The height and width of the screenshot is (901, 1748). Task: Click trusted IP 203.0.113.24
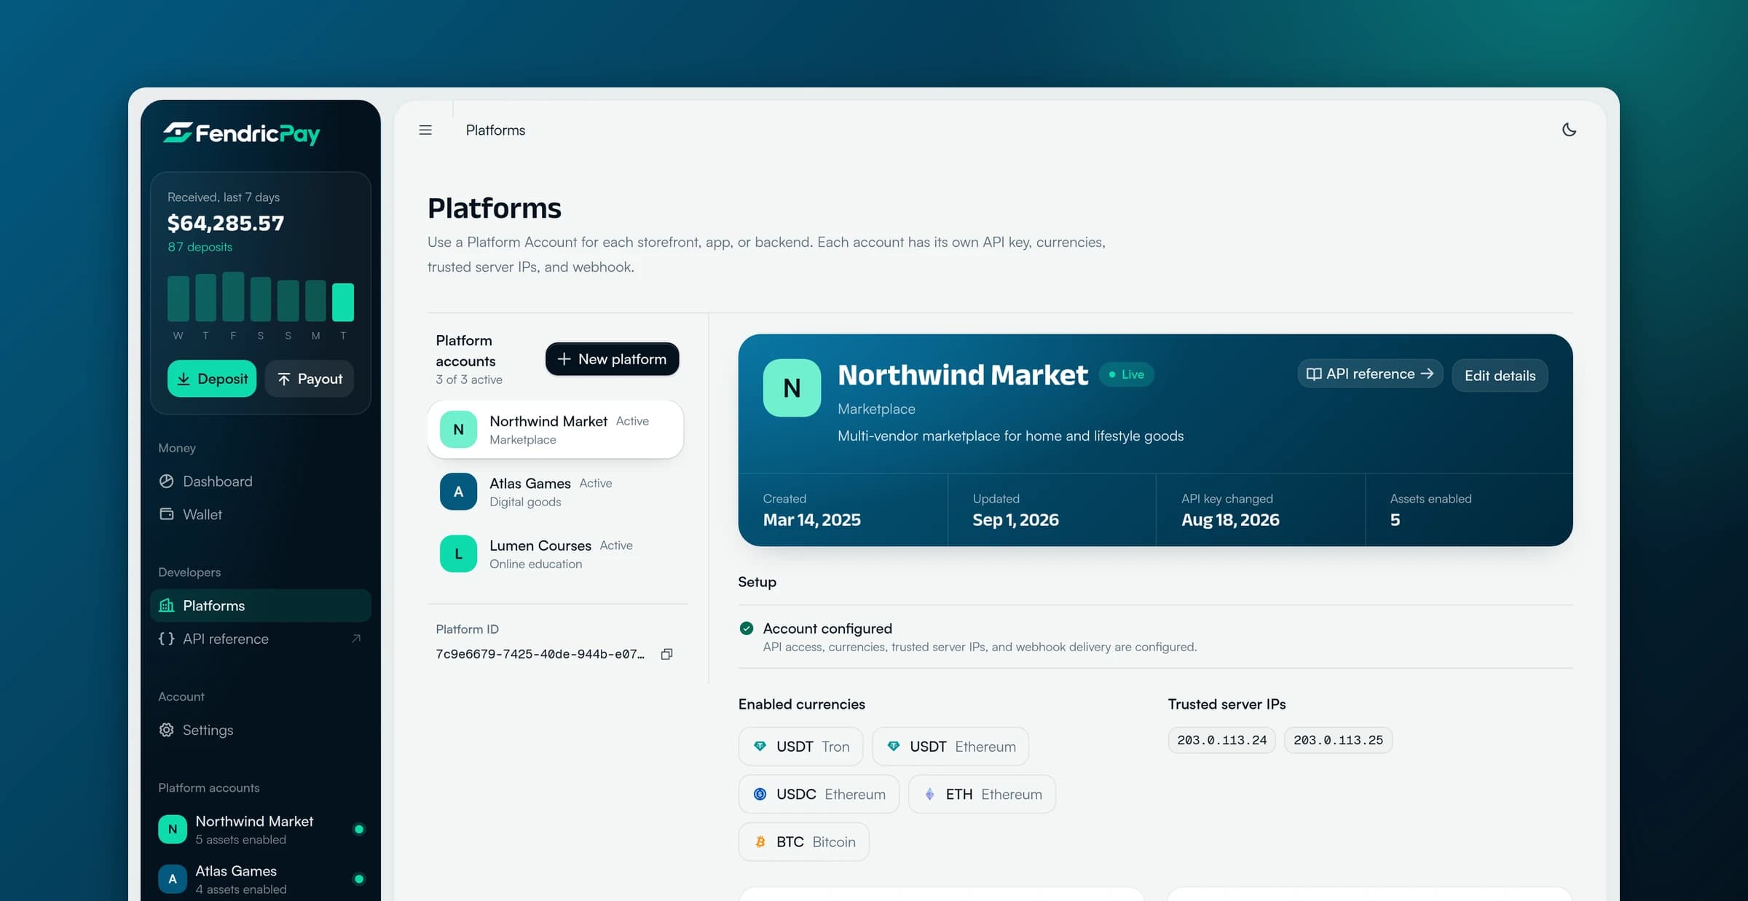(1222, 740)
